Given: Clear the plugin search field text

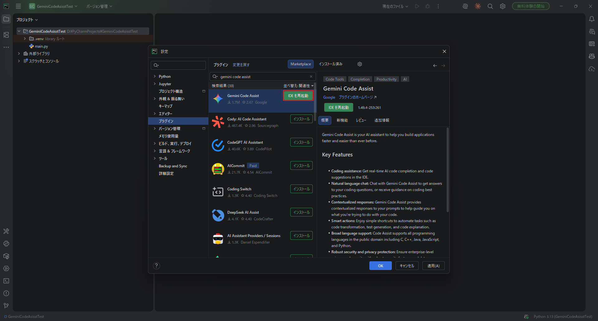Looking at the screenshot, I should pyautogui.click(x=311, y=77).
